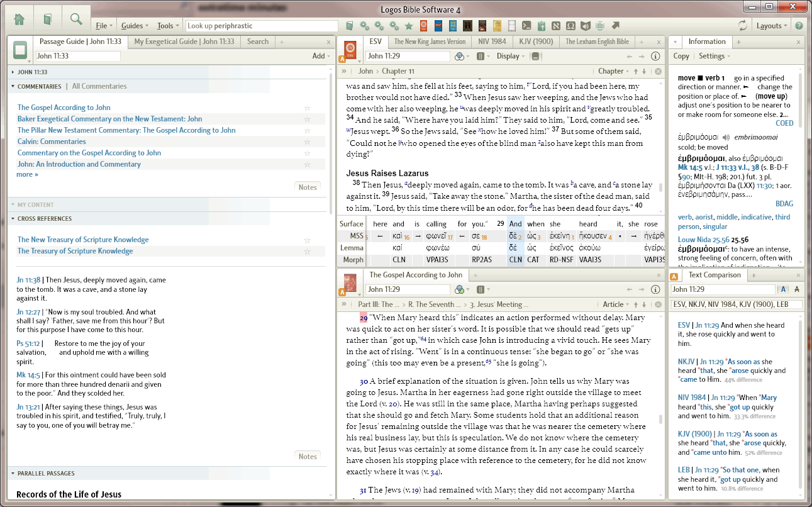
Task: Open the Add dropdown in Passage Guide
Action: [321, 56]
